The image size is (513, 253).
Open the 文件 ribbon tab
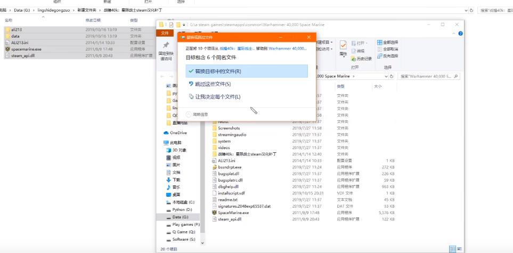click(x=165, y=33)
